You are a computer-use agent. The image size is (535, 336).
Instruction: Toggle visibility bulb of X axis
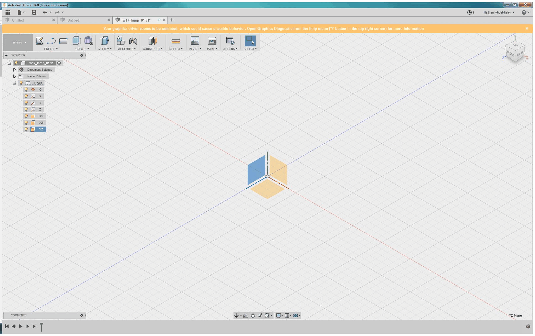pos(26,96)
